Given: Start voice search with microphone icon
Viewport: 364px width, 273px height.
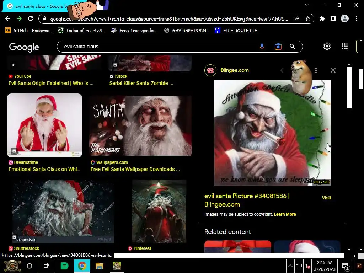Looking at the screenshot, I should coord(262,47).
